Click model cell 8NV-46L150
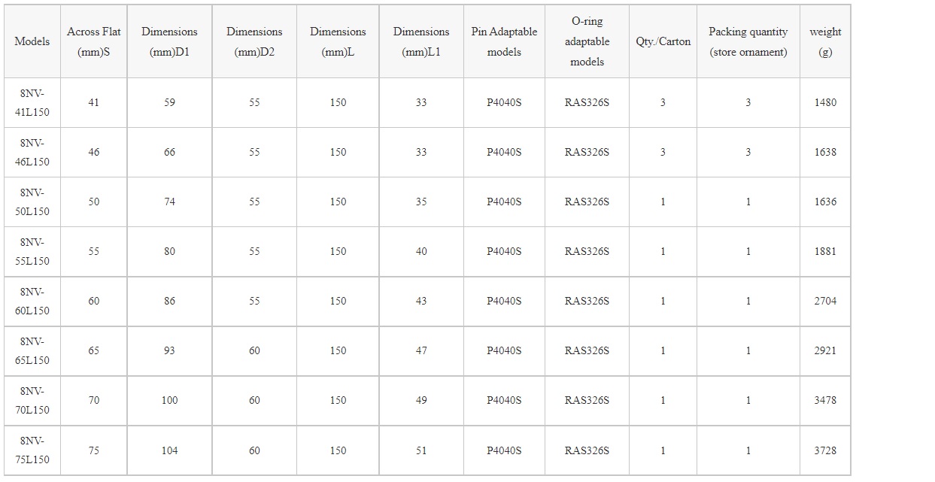The width and height of the screenshot is (935, 482). [32, 152]
